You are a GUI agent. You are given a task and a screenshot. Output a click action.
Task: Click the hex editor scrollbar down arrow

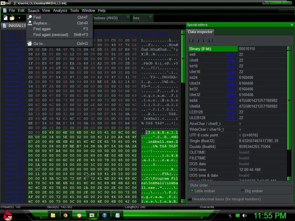183,201
